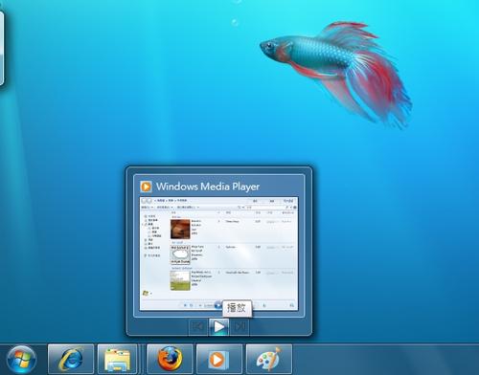
Task: Click the orange Media Player icon in preview header
Action: pyautogui.click(x=147, y=187)
